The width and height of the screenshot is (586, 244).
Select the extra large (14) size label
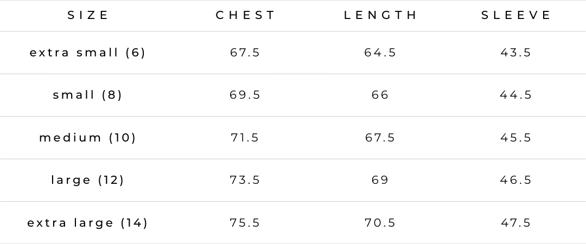tap(87, 223)
